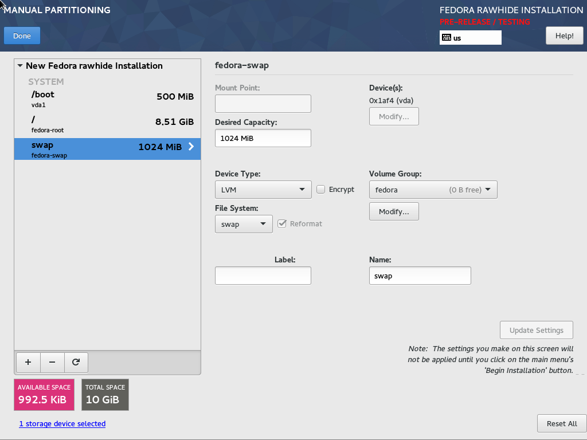This screenshot has width=587, height=440.
Task: Click the 'PRE-RELEASE / TESTING' warning text
Action: (x=485, y=22)
